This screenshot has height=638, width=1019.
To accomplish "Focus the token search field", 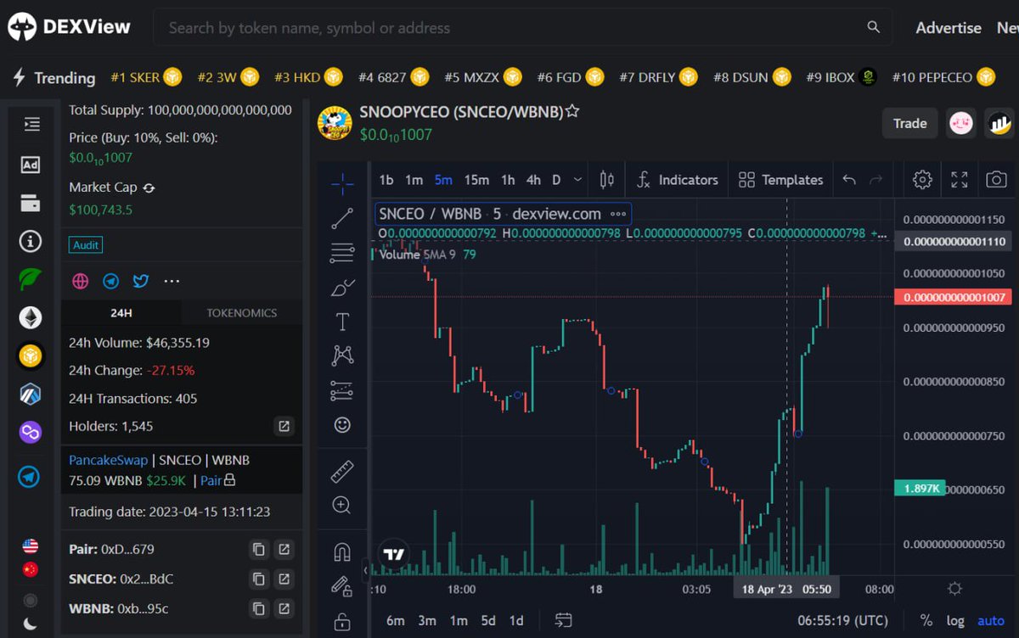I will coord(522,28).
